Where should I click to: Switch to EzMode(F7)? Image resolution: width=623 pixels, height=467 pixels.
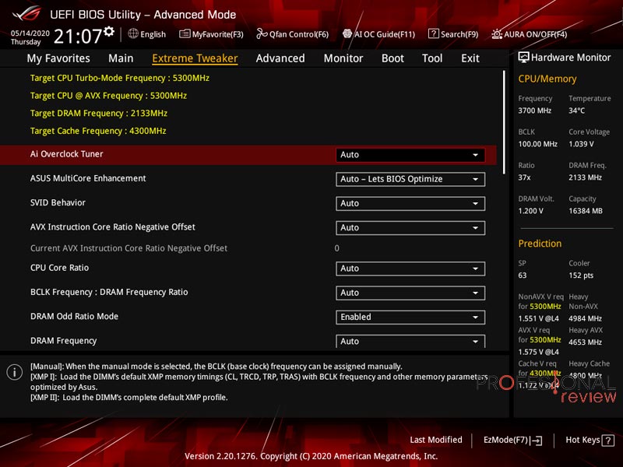point(512,440)
